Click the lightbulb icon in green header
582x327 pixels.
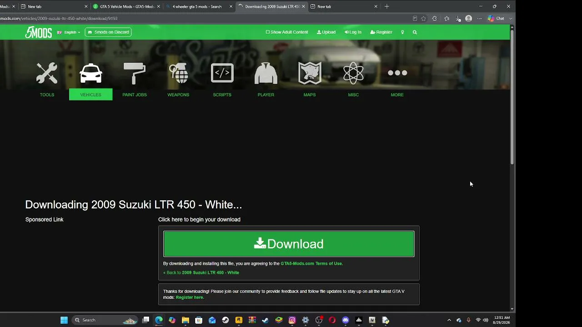click(402, 32)
